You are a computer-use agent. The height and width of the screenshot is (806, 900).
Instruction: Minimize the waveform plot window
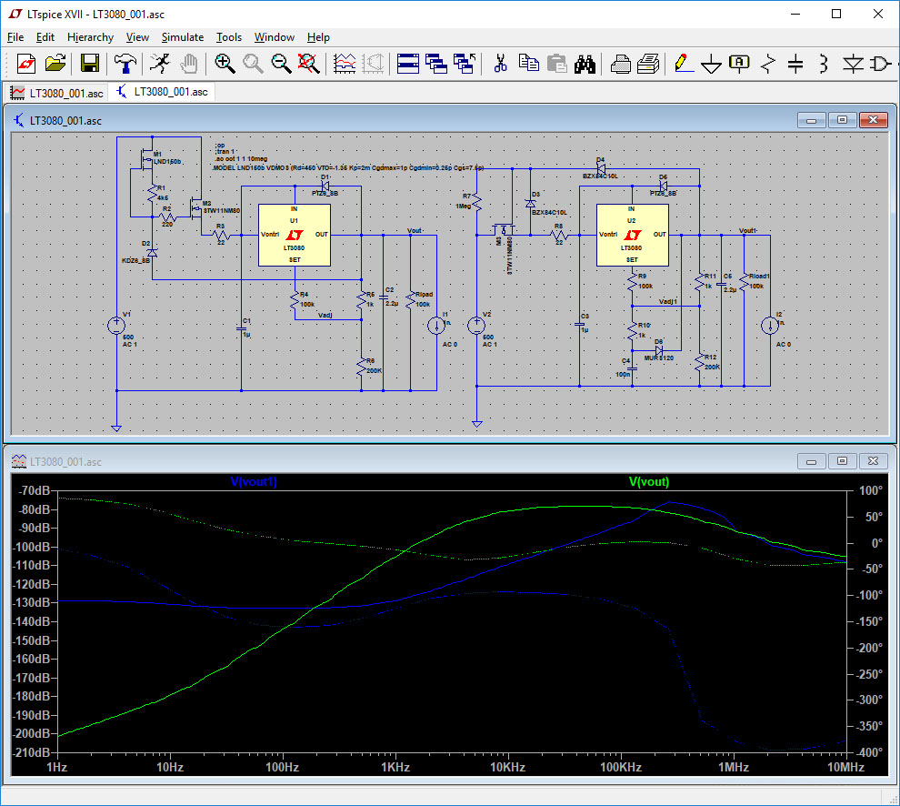tap(812, 461)
